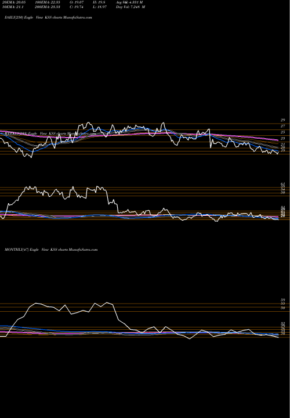
Task: Click the 23 price label on daily chart
Action: coord(283,139)
